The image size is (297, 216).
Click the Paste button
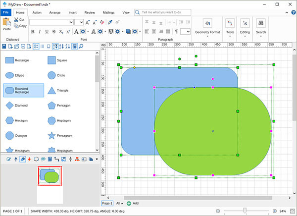pos(6,24)
